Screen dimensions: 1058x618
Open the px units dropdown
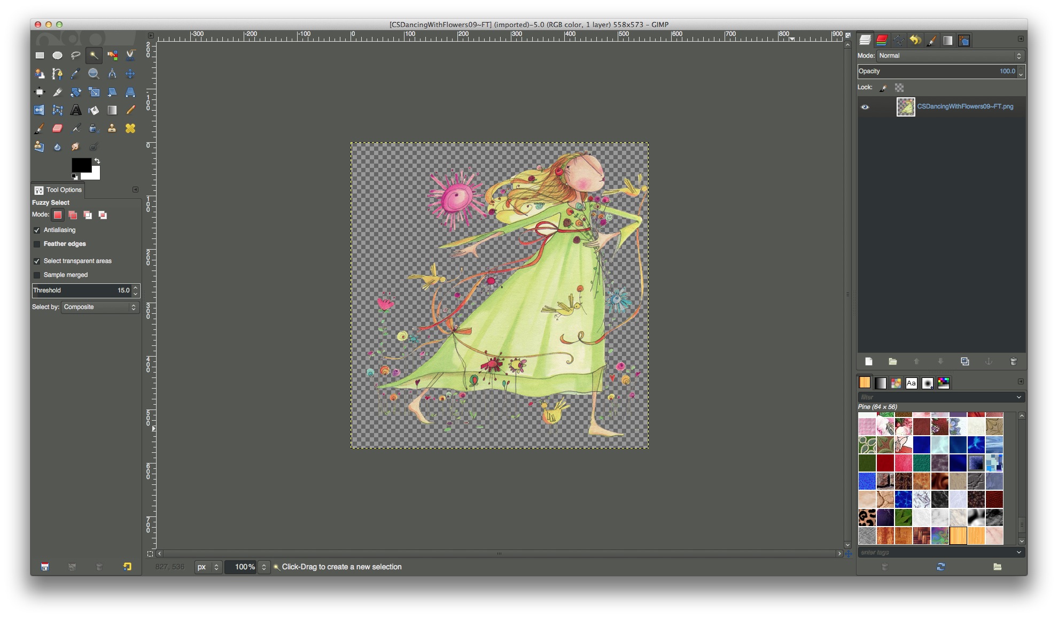208,567
